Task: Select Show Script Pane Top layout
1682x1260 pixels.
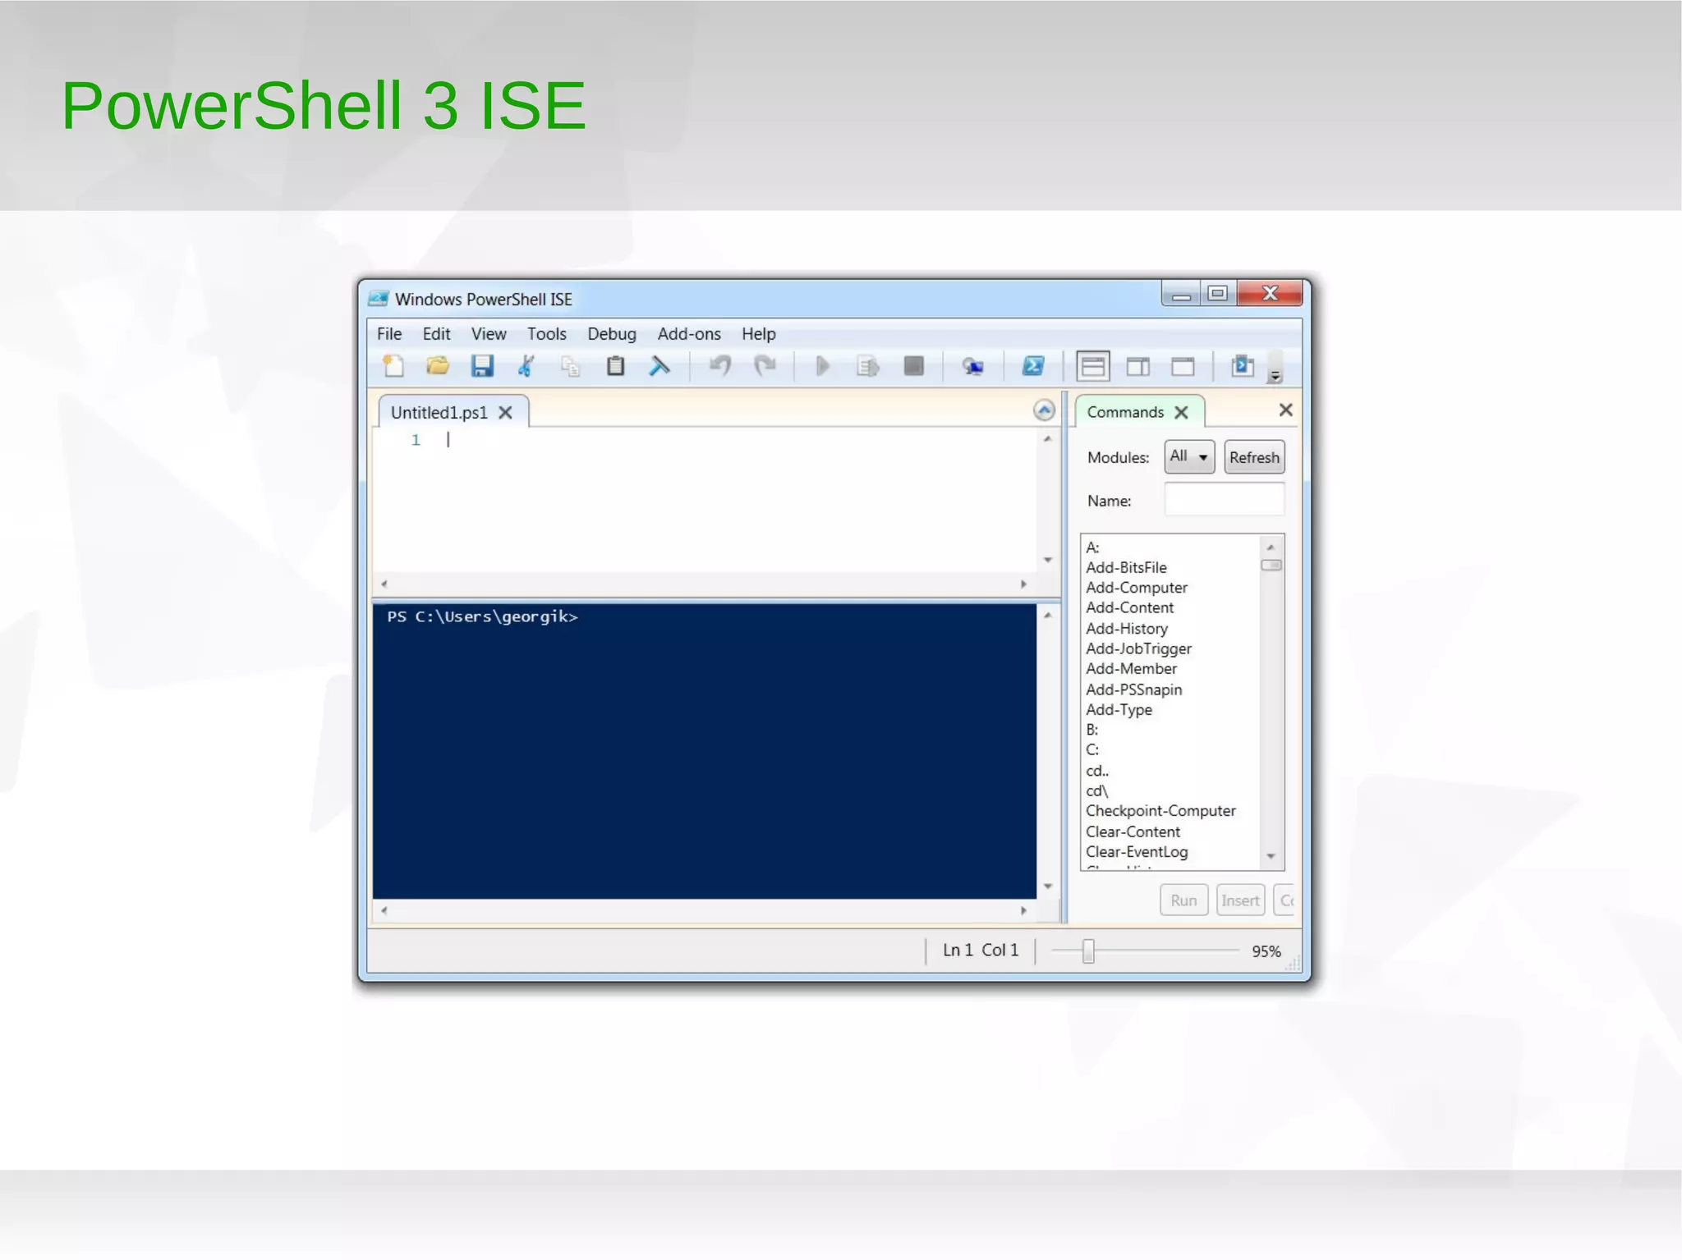Action: [x=1093, y=366]
